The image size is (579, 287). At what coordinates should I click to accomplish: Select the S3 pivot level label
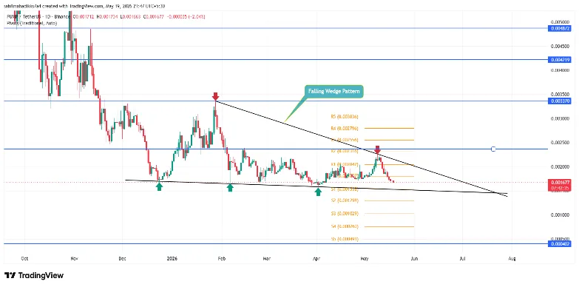[x=344, y=214]
